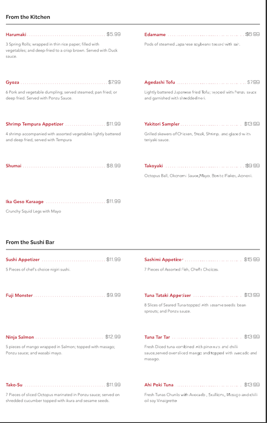Click the Harumaki menu item title
The image size is (267, 423).
coord(16,34)
